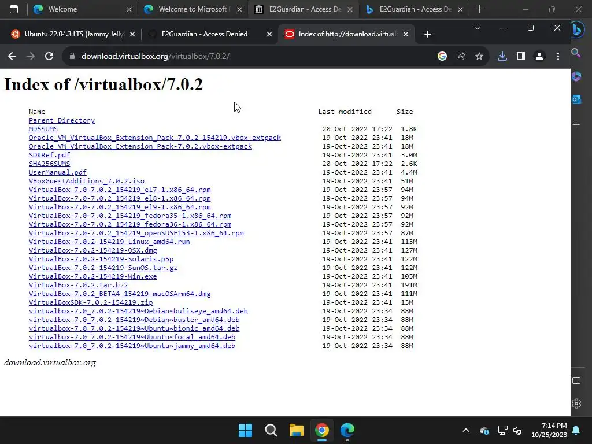592x444 pixels.
Task: Click the tray volume muted icon
Action: (517, 430)
